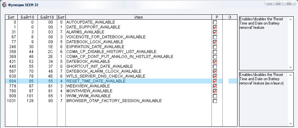Toggle RESET_TIME_DATE_AVAILABLE checkbox
The image size is (298, 128).
[215, 81]
